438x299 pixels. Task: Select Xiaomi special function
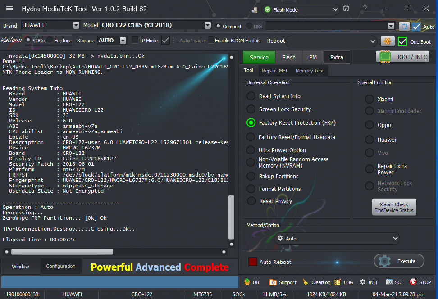370,99
